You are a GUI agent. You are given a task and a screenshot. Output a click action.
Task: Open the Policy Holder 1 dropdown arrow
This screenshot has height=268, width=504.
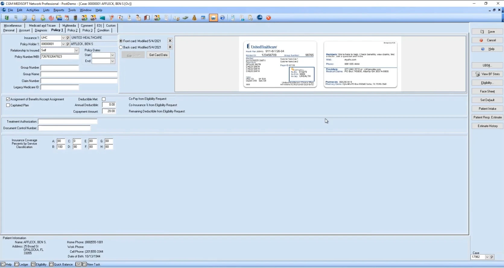(63, 44)
